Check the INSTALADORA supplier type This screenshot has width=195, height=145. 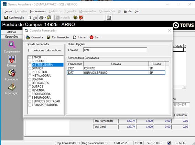(x=30, y=76)
